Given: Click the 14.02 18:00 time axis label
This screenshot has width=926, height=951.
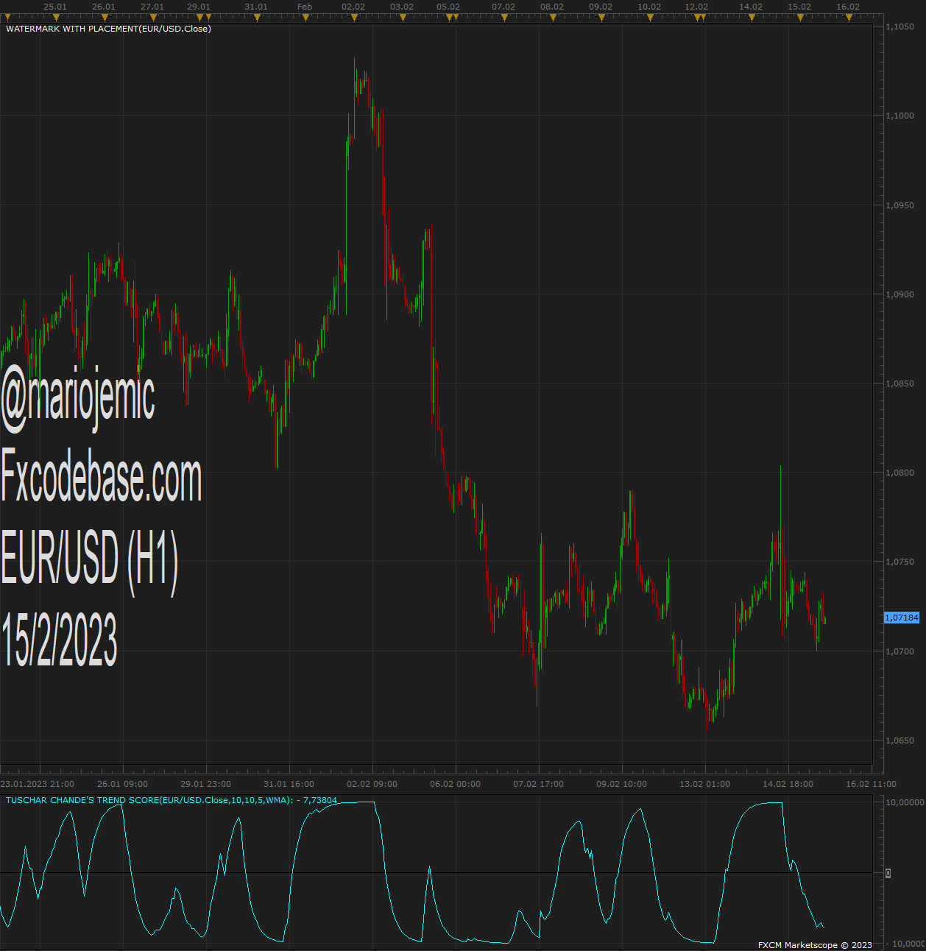Looking at the screenshot, I should point(788,784).
